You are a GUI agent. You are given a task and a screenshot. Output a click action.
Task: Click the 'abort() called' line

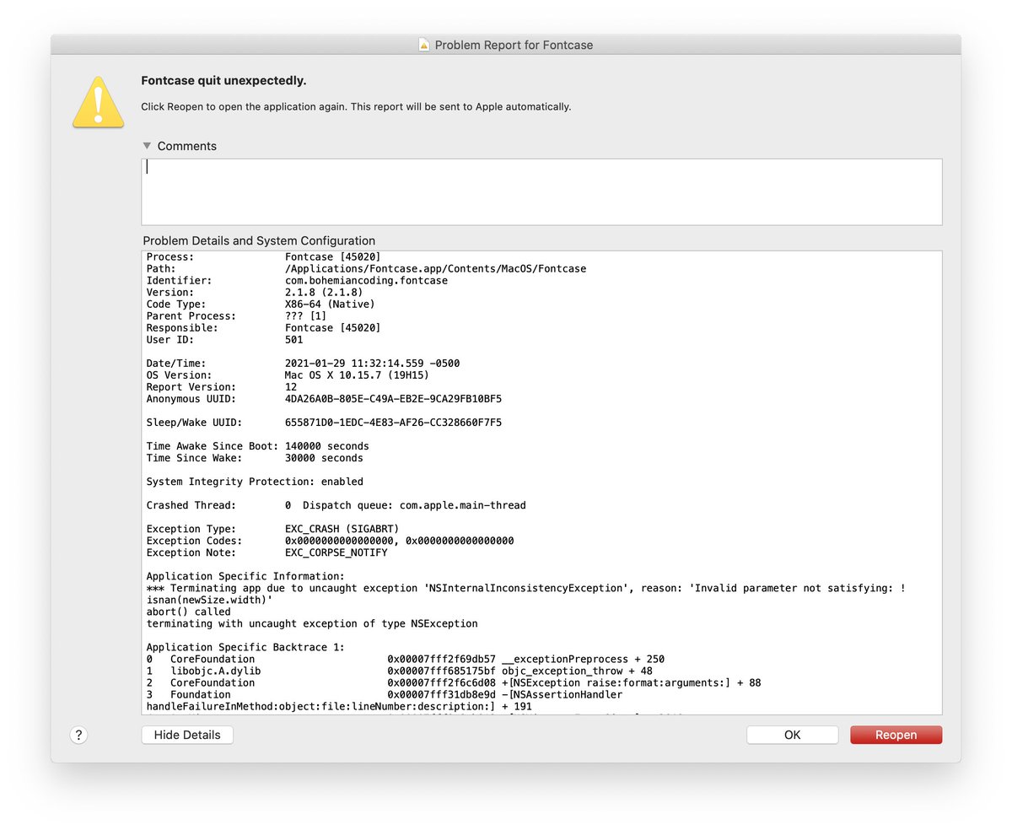pos(188,611)
